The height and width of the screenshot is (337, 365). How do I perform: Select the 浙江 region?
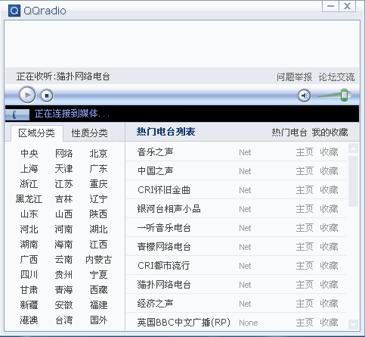point(29,184)
